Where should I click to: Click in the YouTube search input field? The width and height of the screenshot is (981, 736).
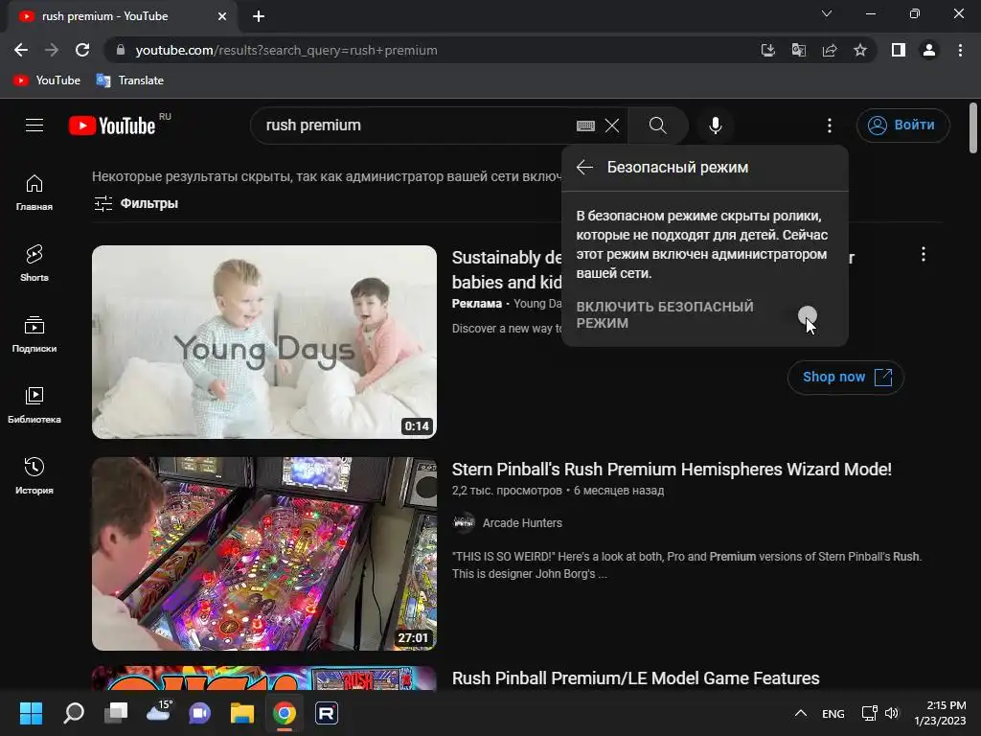(x=413, y=126)
